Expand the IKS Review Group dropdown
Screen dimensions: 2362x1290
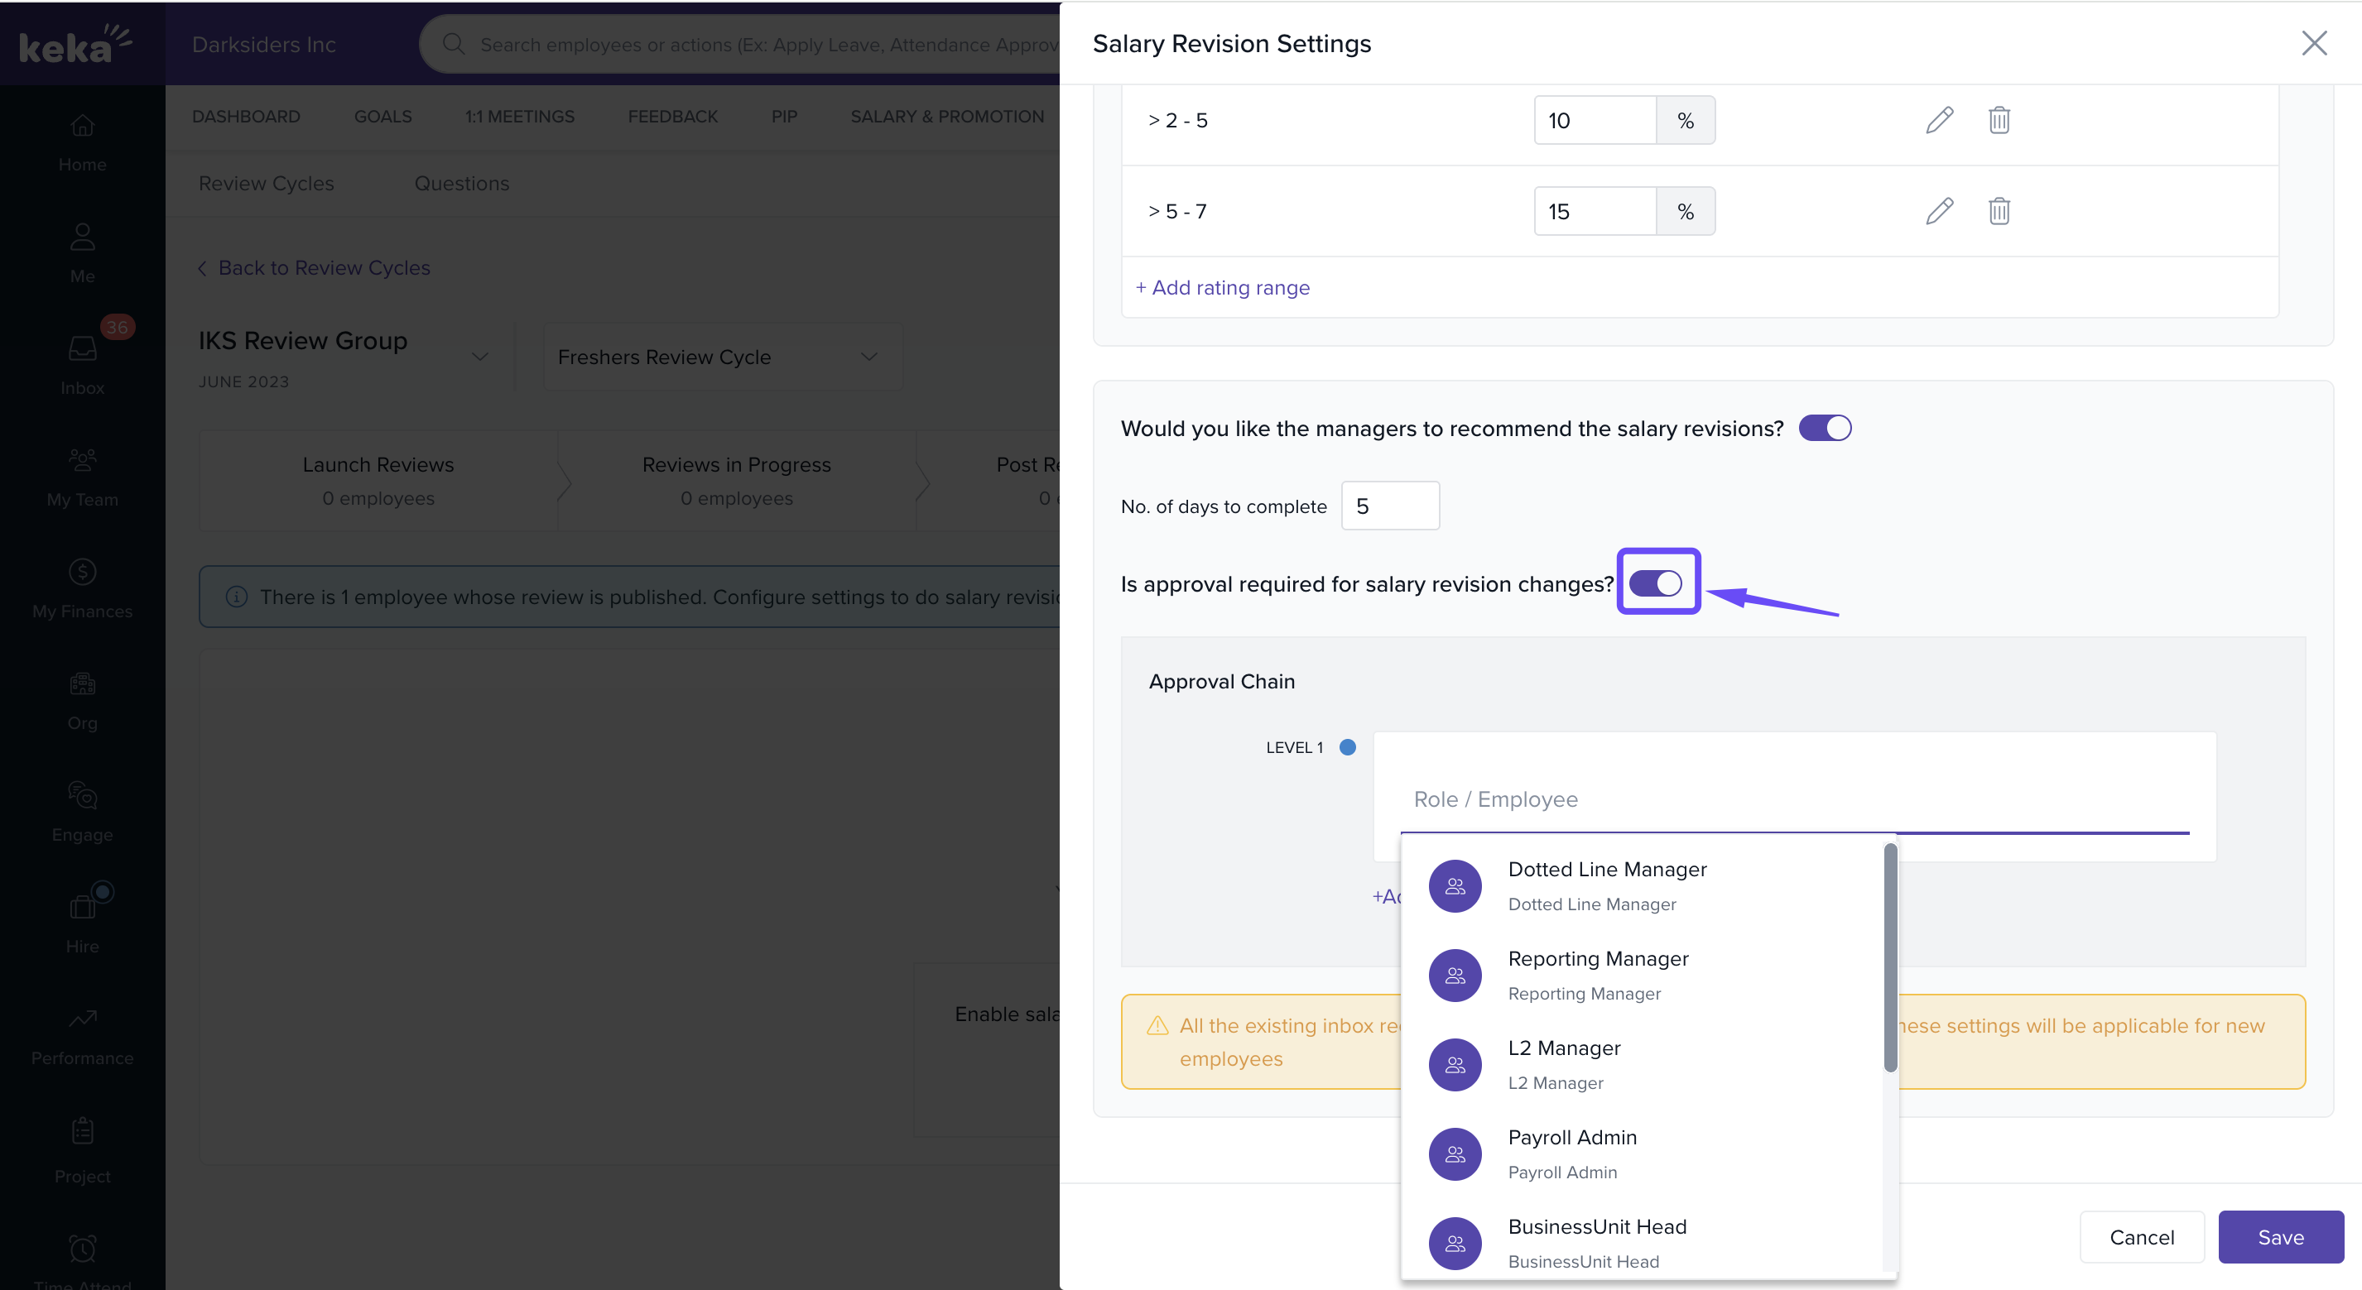click(479, 357)
